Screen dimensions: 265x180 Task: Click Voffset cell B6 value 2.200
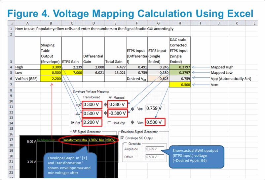pos(51,79)
